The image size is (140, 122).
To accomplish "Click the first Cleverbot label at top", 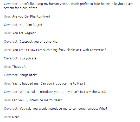I will coord(11,4).
